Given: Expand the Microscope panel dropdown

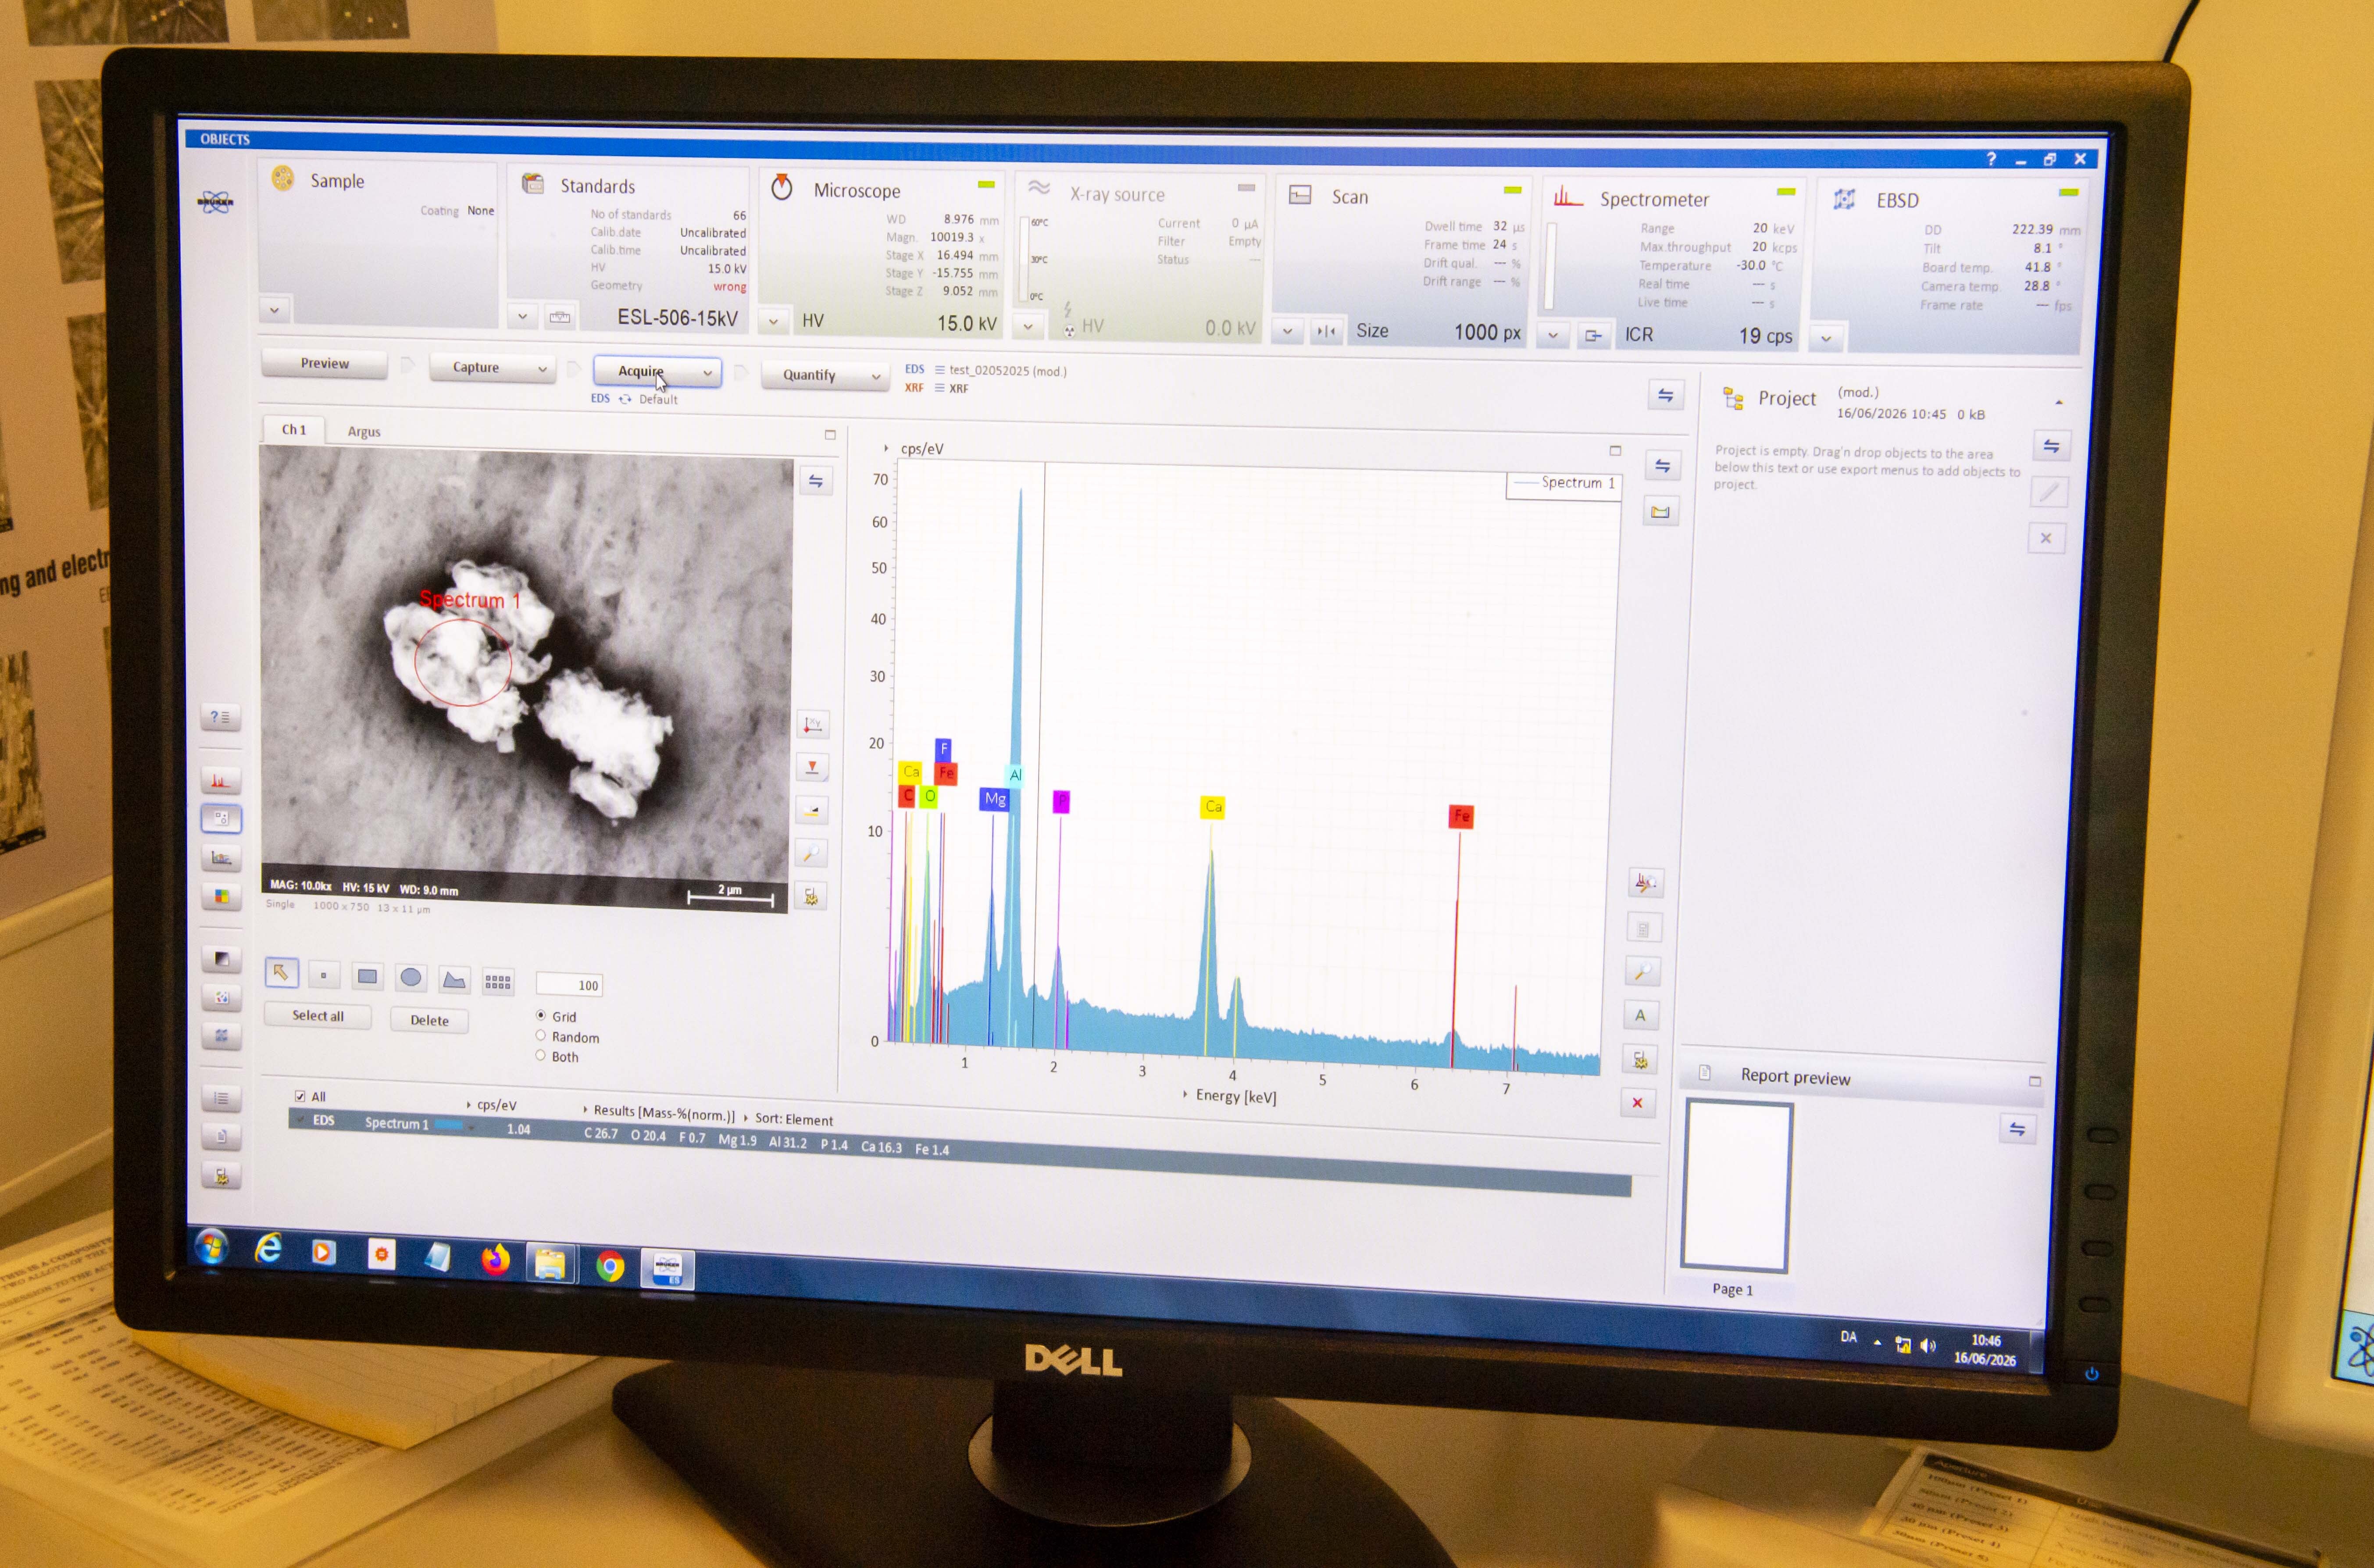Looking at the screenshot, I should tap(773, 321).
